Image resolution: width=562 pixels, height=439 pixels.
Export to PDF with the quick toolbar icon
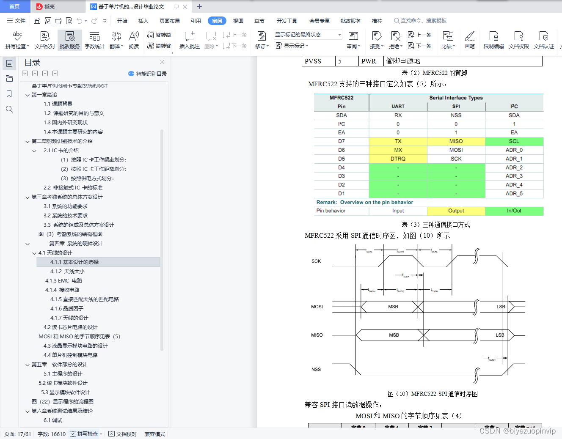[48, 21]
